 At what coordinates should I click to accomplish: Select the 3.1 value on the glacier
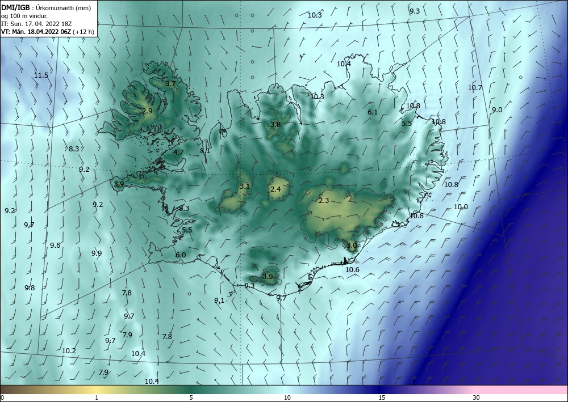point(244,187)
